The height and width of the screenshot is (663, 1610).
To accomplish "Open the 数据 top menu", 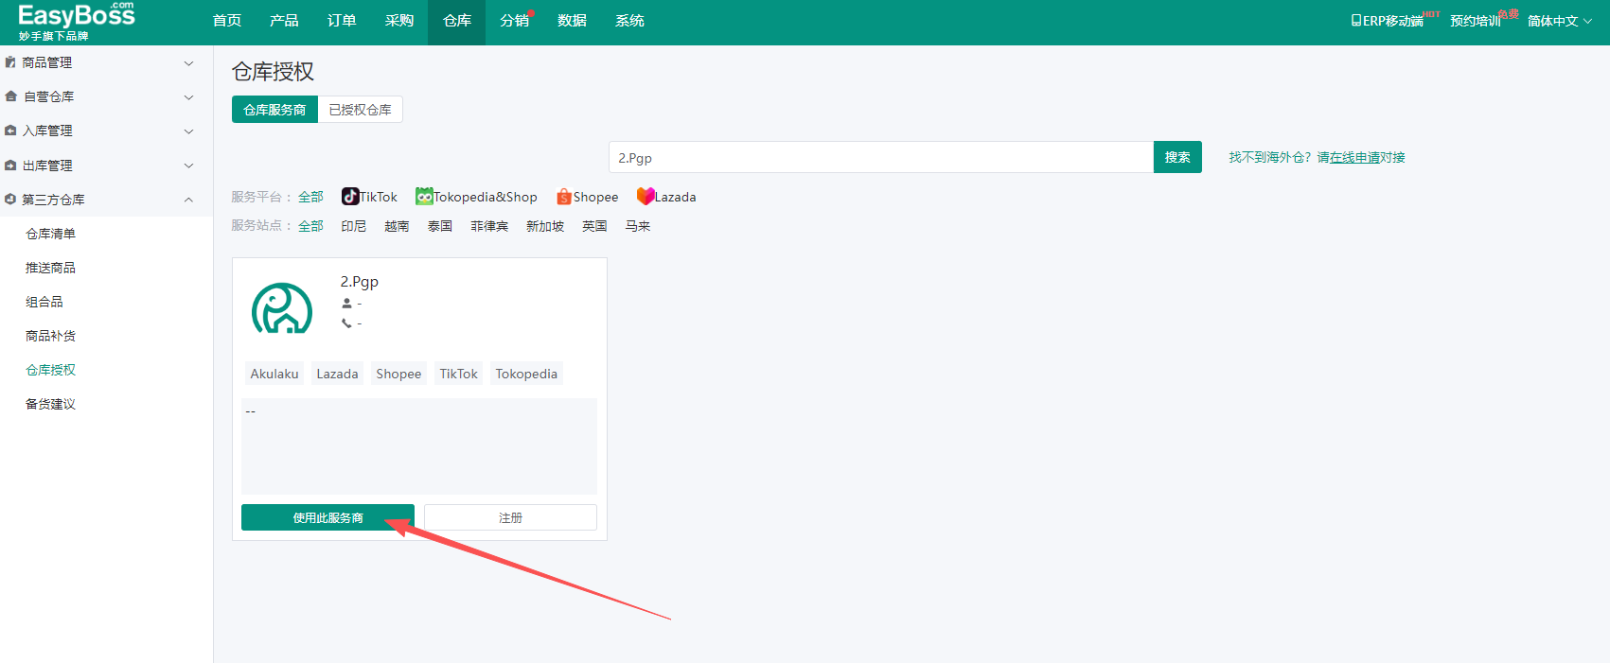I will pyautogui.click(x=572, y=21).
